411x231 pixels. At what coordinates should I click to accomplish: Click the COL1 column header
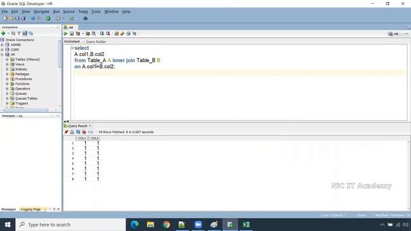click(x=82, y=138)
